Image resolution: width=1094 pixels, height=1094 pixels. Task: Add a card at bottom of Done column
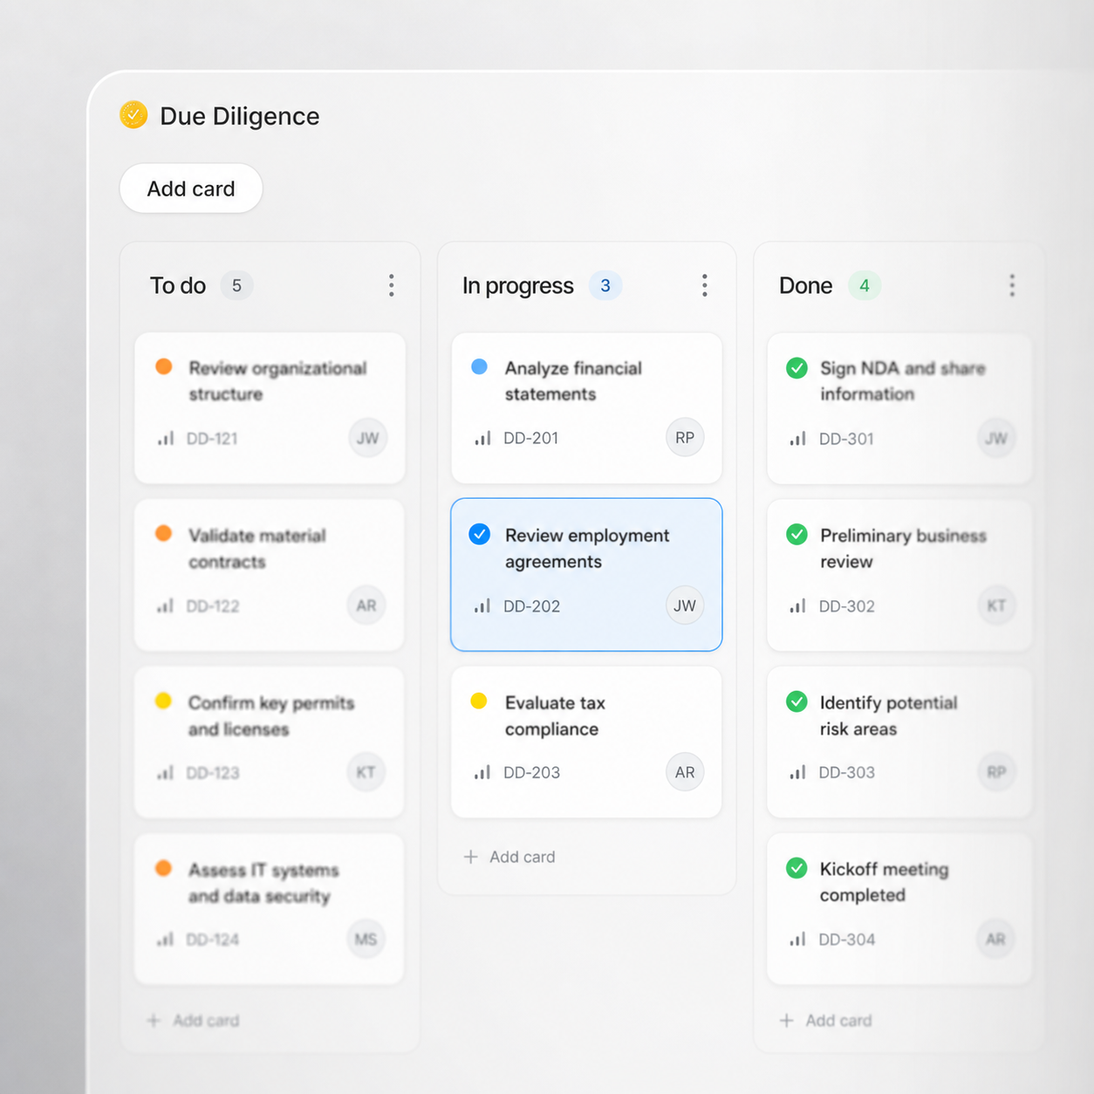coord(825,1020)
